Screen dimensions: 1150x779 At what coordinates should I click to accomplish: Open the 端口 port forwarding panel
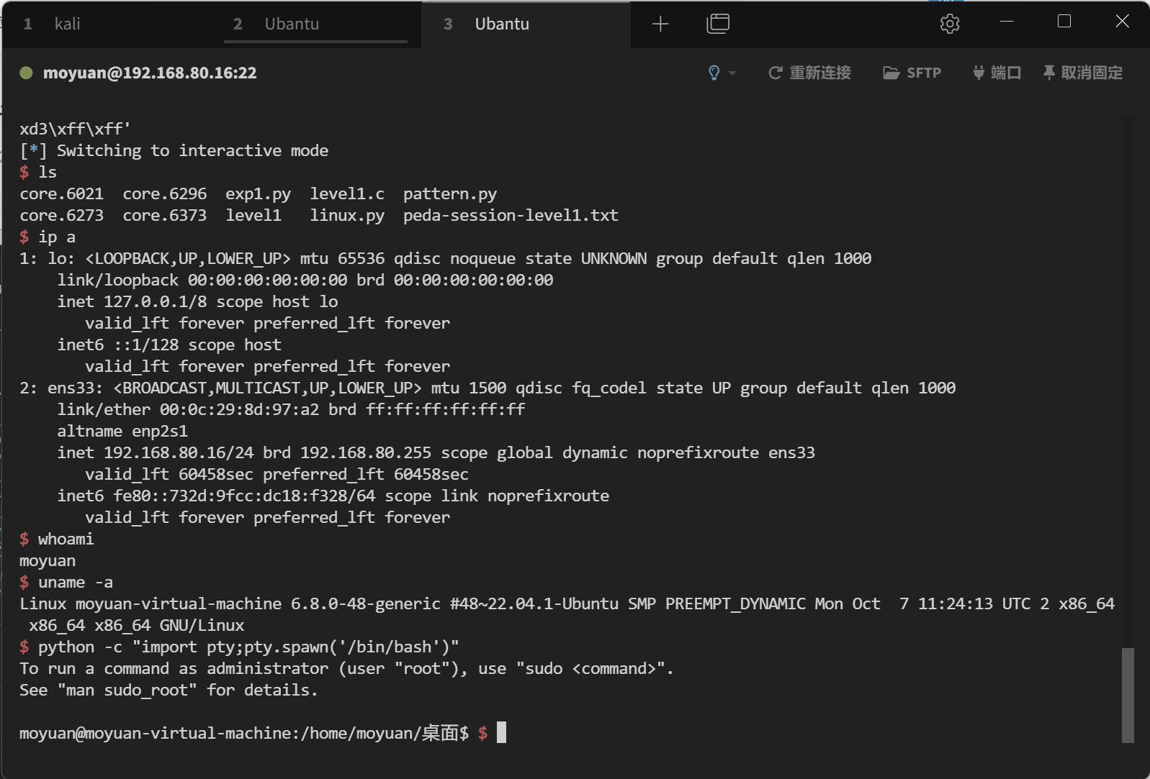(997, 73)
